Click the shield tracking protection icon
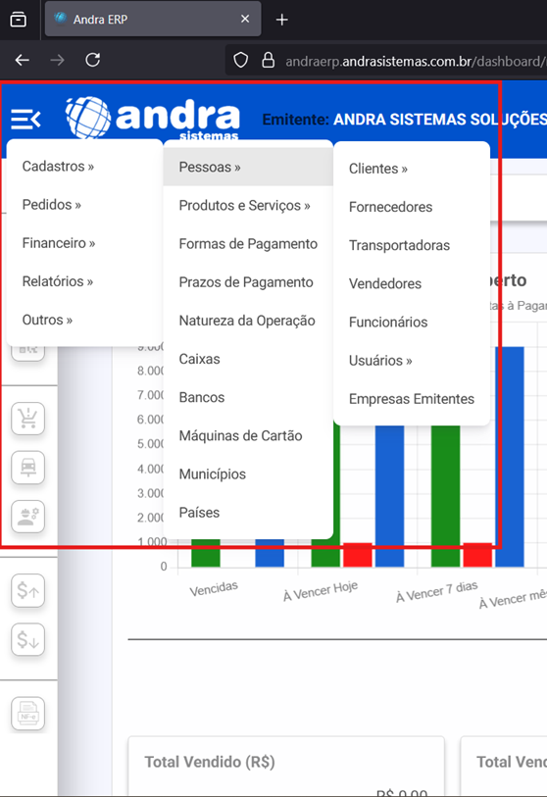547x797 pixels. 240,61
